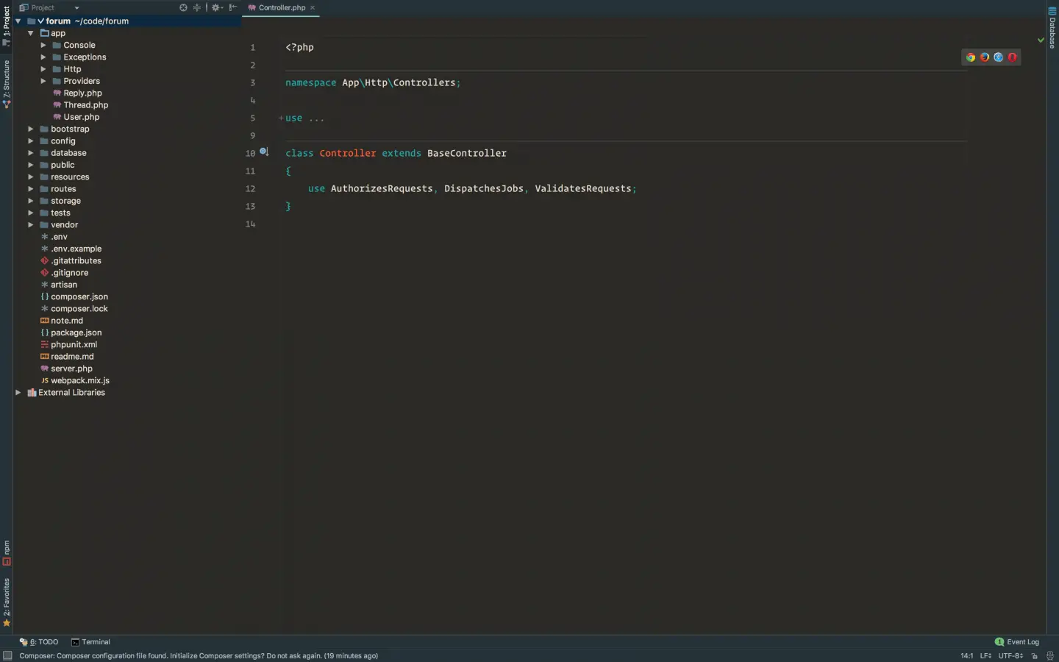This screenshot has height=662, width=1059.
Task: Click the namespace keyword on line 3
Action: click(x=311, y=83)
